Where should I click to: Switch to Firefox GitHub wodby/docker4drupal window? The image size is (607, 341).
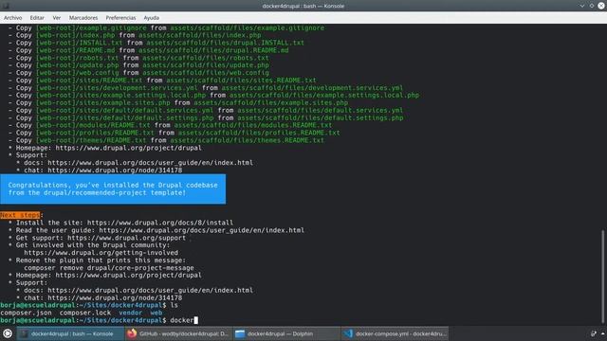[178, 333]
